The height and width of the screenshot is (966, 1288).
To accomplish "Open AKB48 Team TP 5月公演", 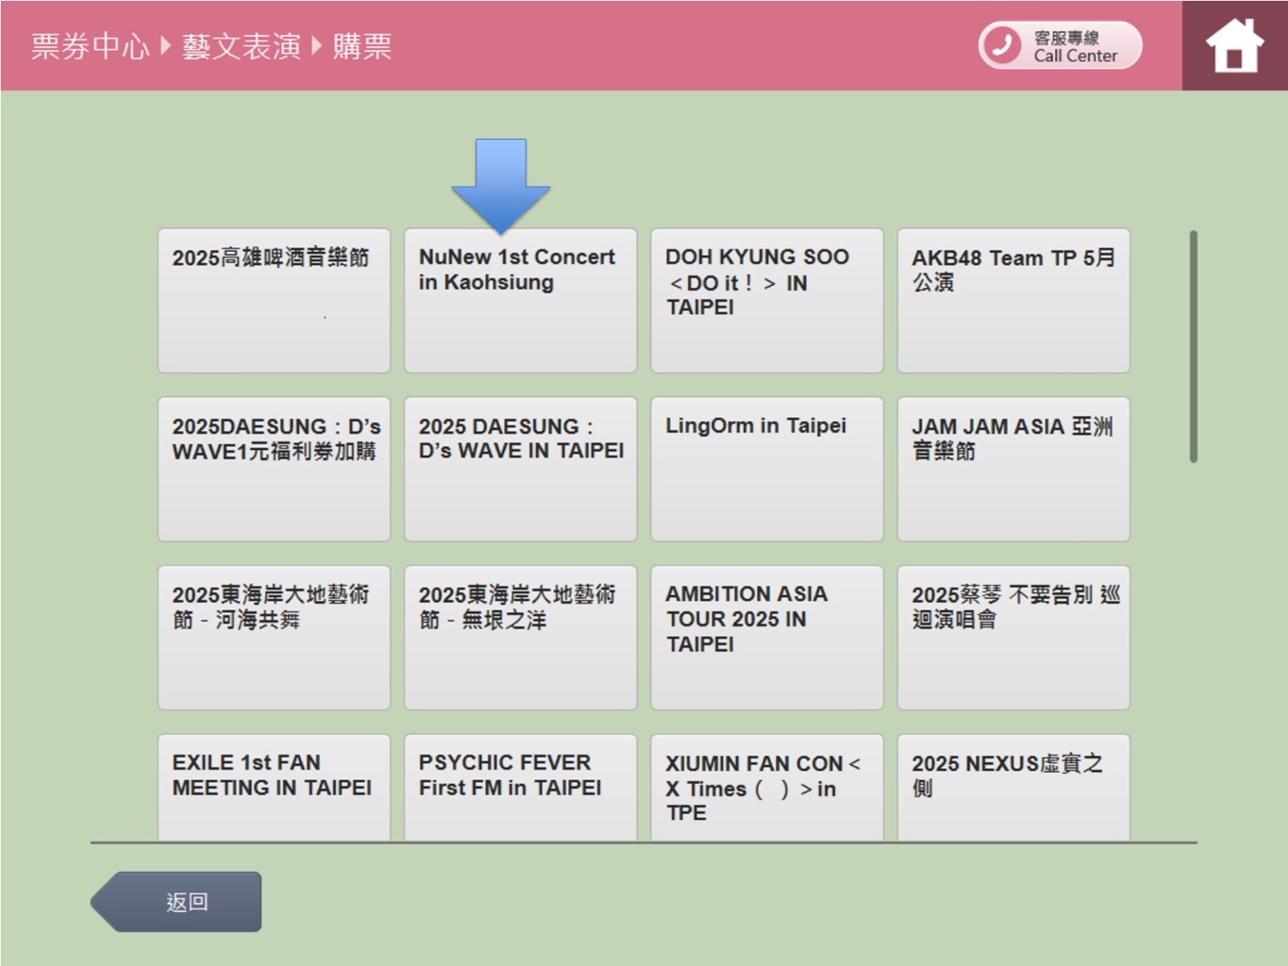I will click(x=1012, y=300).
